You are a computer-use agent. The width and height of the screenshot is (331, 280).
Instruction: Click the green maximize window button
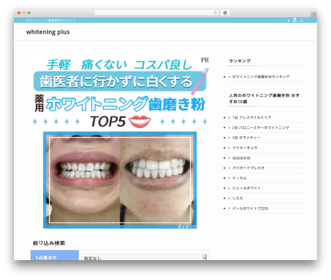pos(29,13)
